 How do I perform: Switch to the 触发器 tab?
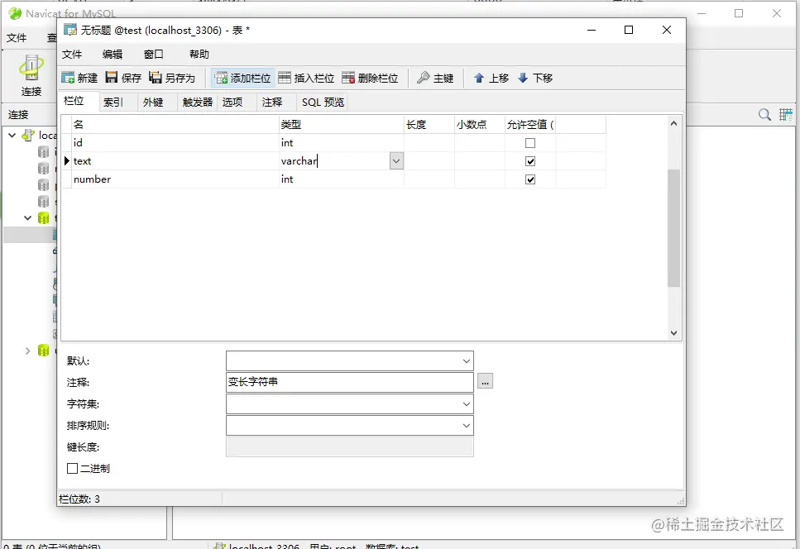[198, 102]
